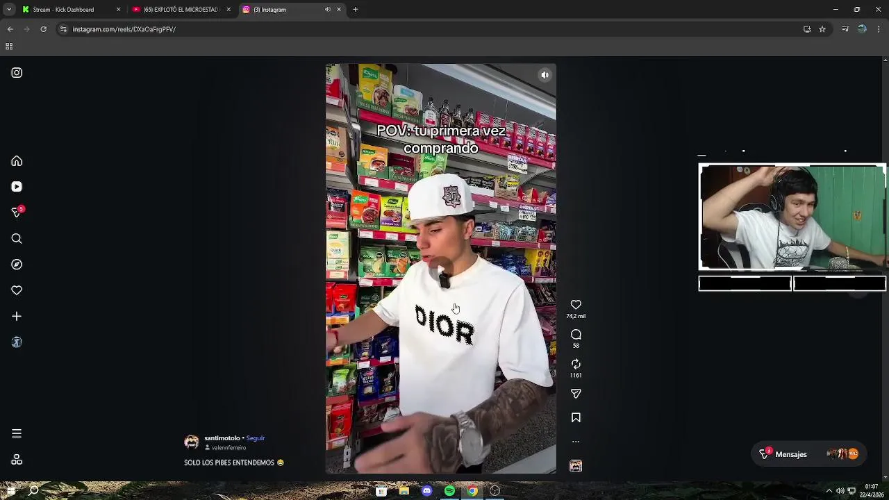Viewport: 889px width, 500px height.
Task: Open the reel's audio thumbnail
Action: tap(576, 466)
